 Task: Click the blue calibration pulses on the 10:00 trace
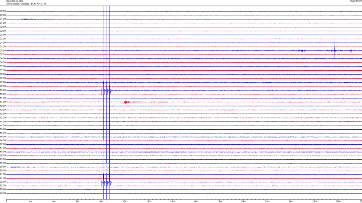tap(106, 90)
